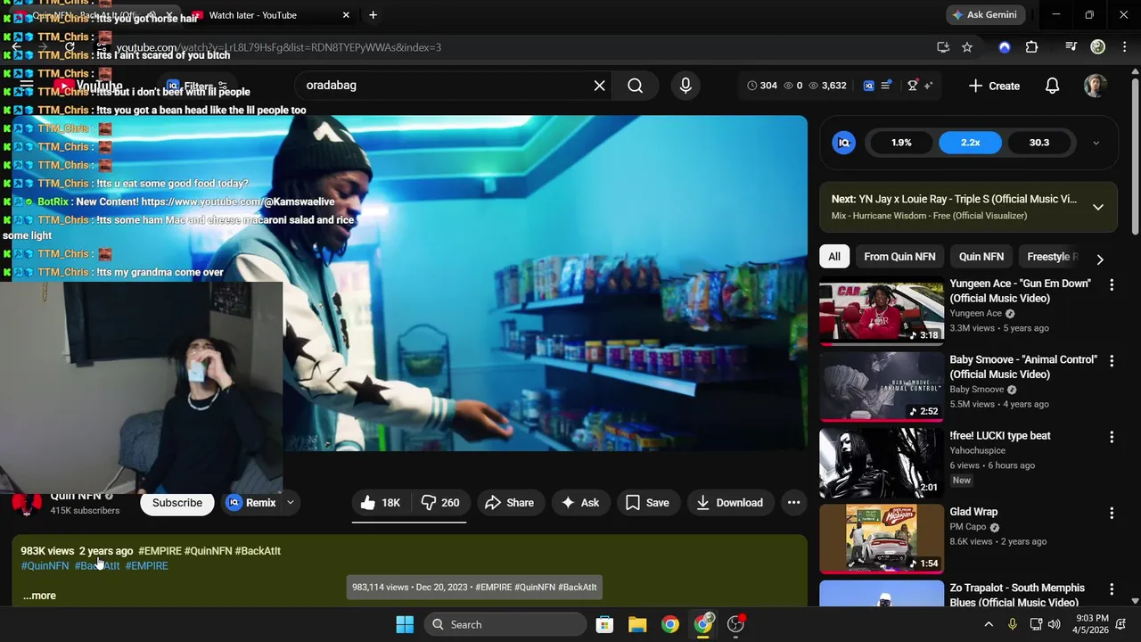The image size is (1141, 642).
Task: Clear the oradabag search text
Action: click(599, 86)
